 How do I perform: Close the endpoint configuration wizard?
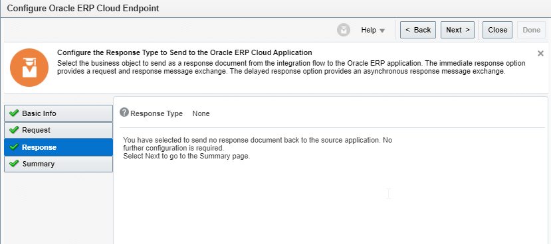point(497,30)
